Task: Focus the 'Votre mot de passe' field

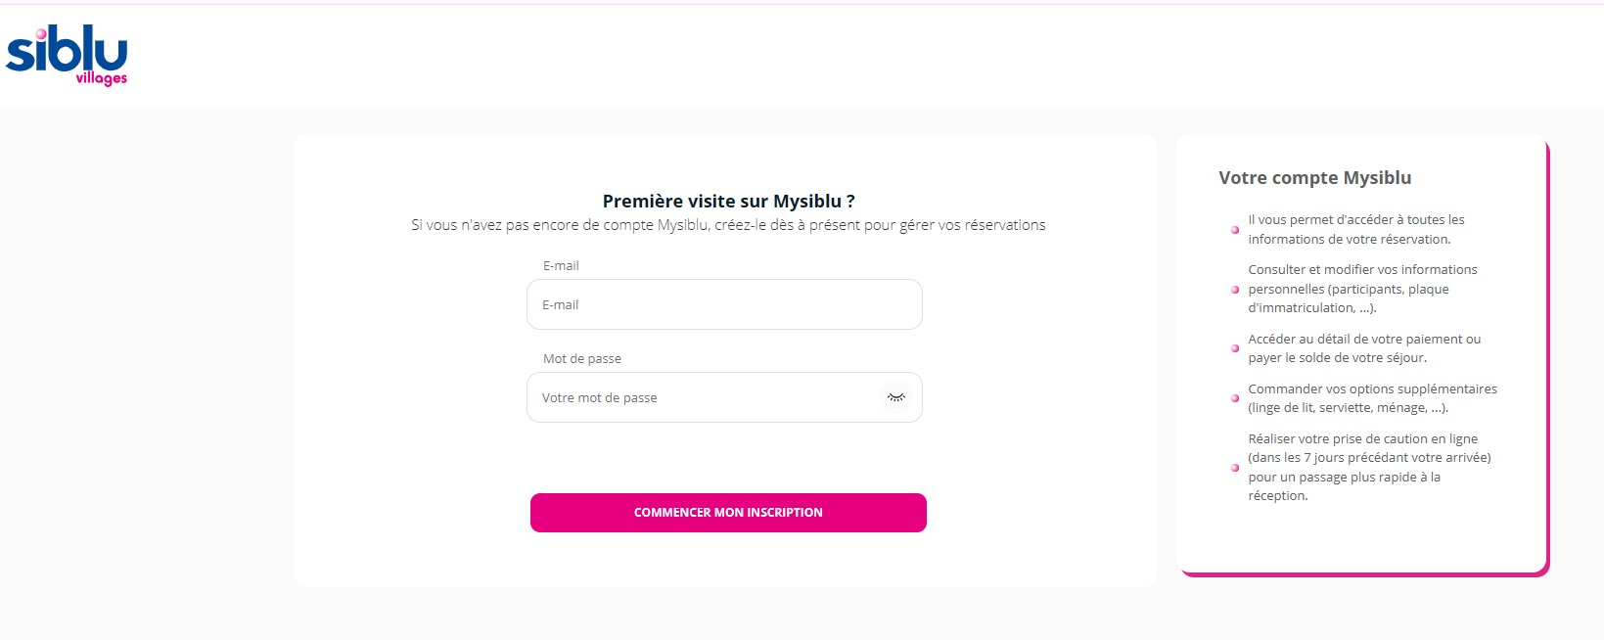Action: pos(705,397)
